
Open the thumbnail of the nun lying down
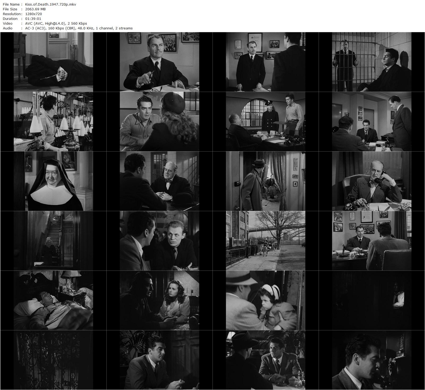(x=53, y=61)
